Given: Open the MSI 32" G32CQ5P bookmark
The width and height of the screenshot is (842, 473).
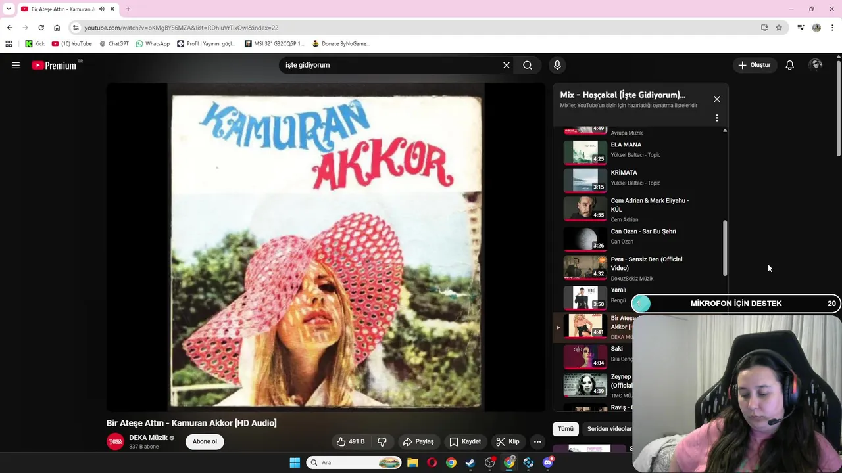Looking at the screenshot, I should [274, 43].
